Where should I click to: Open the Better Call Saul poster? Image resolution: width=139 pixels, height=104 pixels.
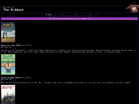8,32
